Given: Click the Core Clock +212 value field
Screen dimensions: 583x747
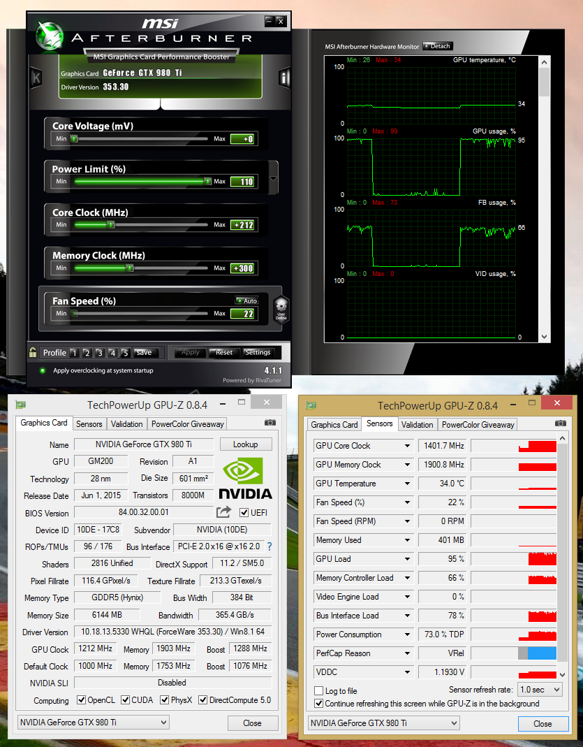Looking at the screenshot, I should (x=244, y=225).
